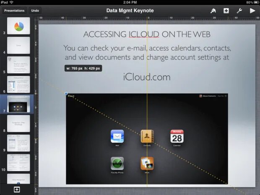Play the slideshow

point(252,11)
